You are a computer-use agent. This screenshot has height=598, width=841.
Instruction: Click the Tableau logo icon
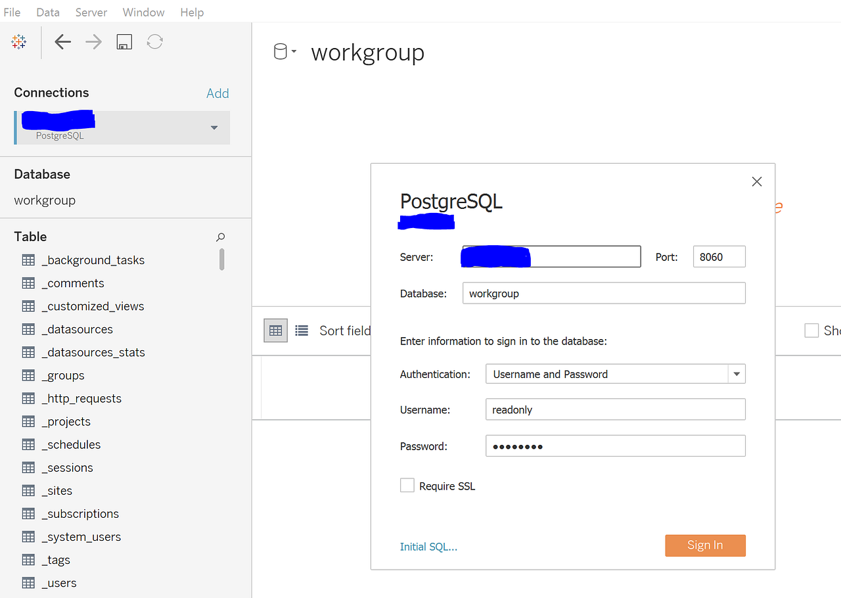pos(18,41)
